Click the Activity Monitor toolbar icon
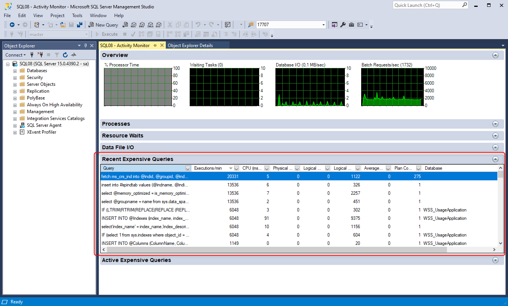This screenshot has height=306, width=508. 228,25
